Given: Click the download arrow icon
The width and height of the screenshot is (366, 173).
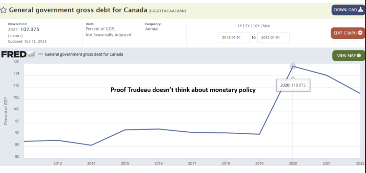Looking at the screenshot, I should pos(360,10).
